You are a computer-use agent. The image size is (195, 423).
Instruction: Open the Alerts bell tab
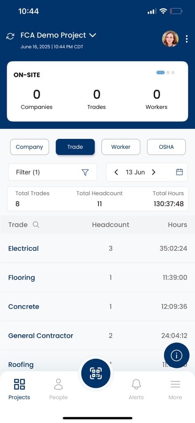(x=136, y=389)
